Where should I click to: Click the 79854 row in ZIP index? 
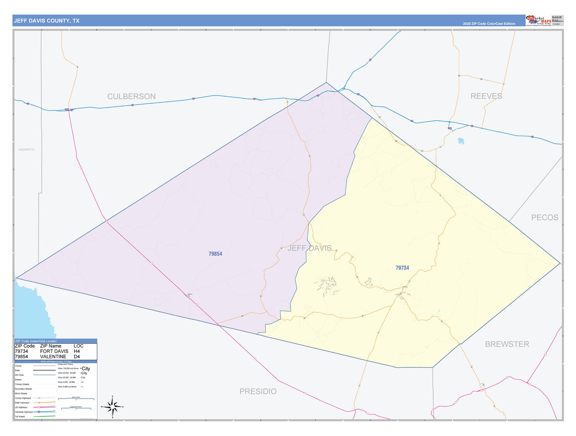pyautogui.click(x=56, y=357)
